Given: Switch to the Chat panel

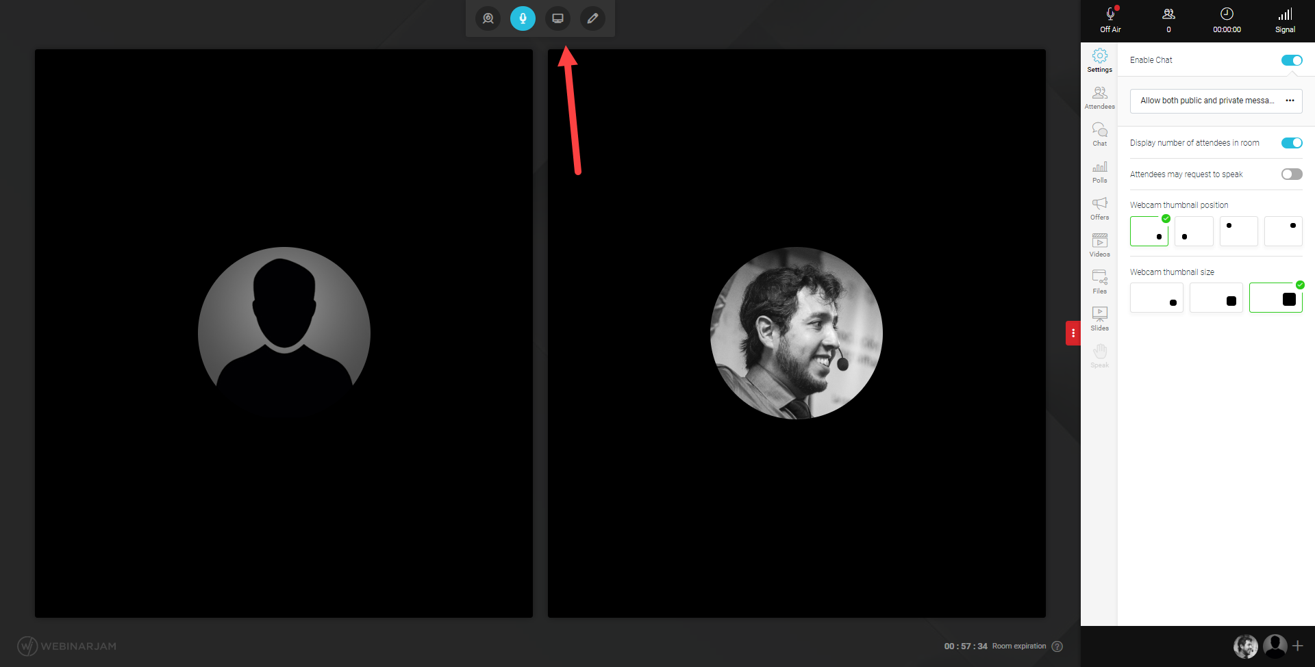Looking at the screenshot, I should pyautogui.click(x=1099, y=134).
